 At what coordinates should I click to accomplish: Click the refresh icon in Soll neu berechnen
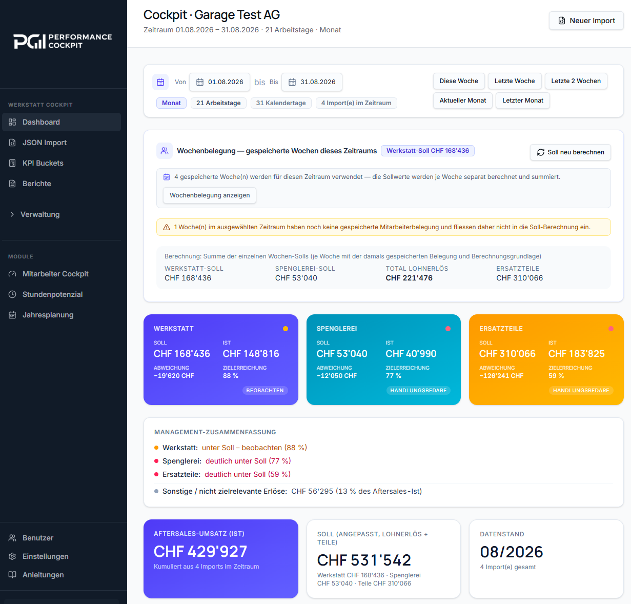(541, 152)
